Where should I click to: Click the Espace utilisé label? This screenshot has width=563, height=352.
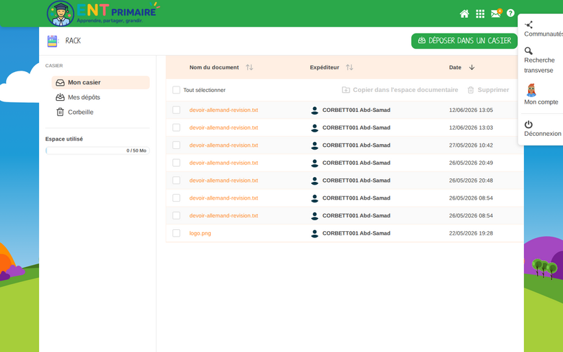pyautogui.click(x=64, y=139)
